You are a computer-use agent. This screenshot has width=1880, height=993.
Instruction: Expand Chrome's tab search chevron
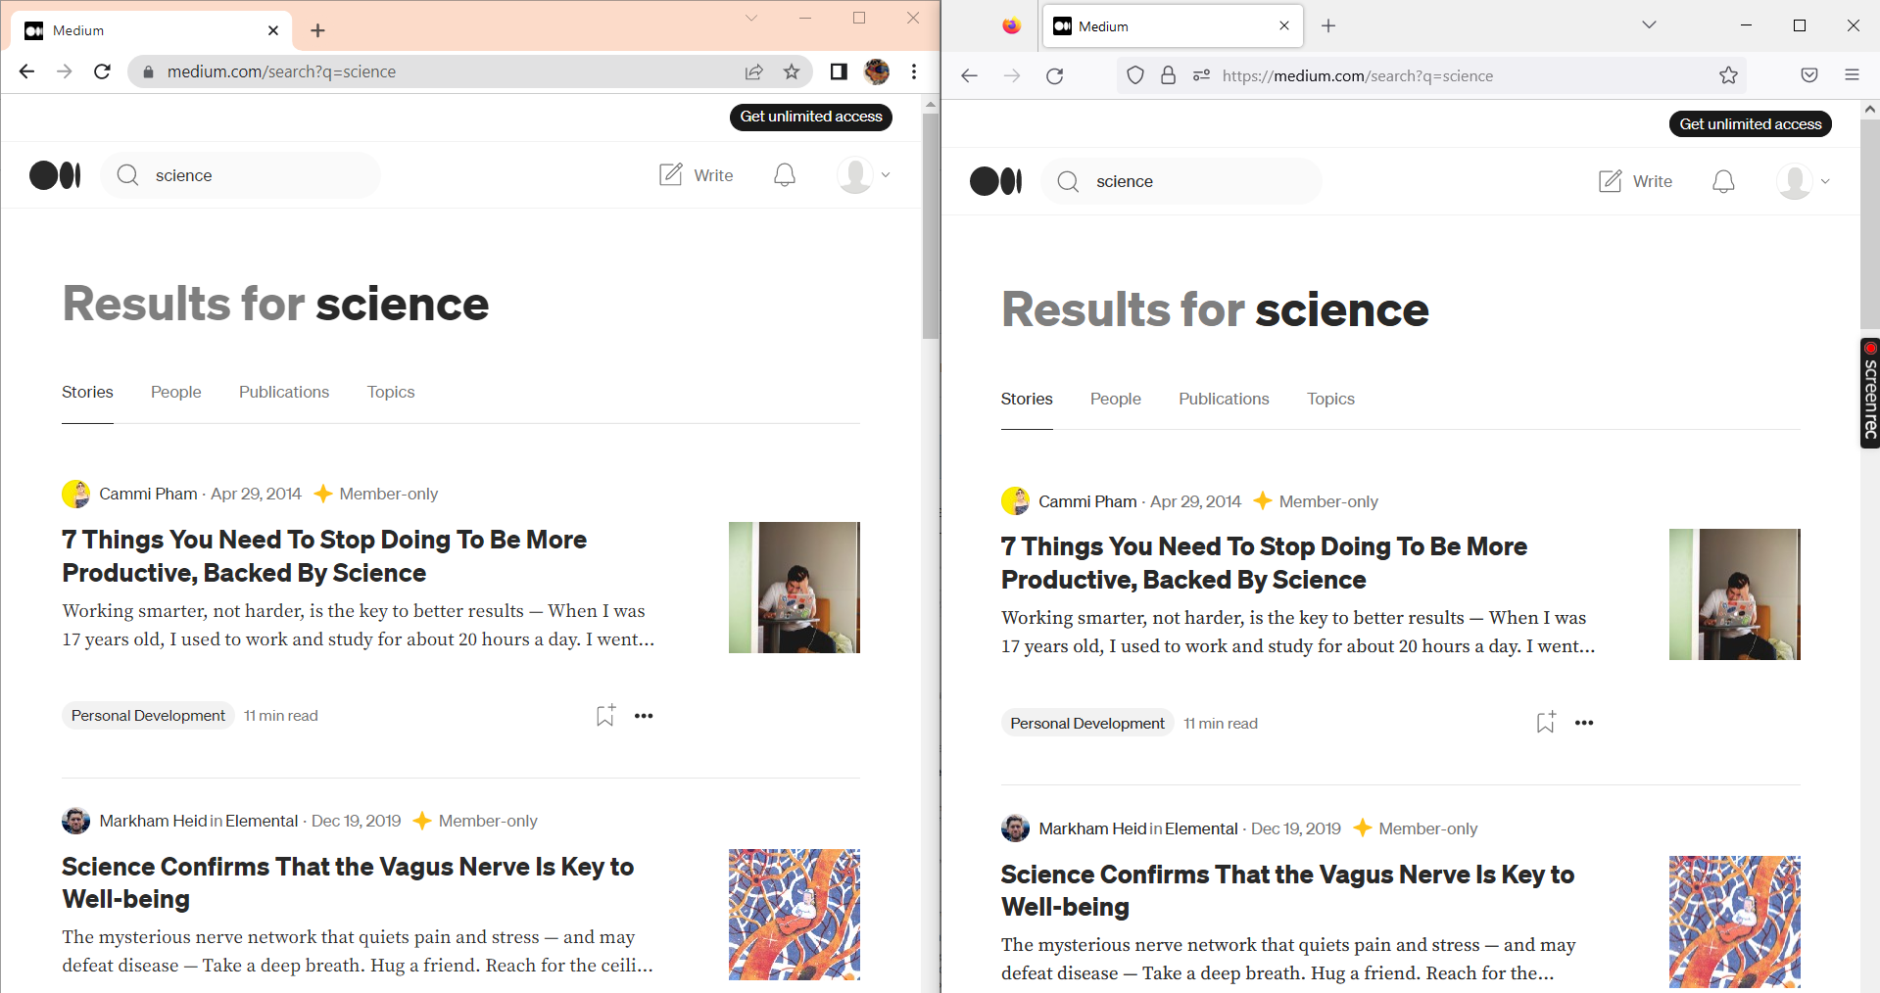click(x=750, y=18)
